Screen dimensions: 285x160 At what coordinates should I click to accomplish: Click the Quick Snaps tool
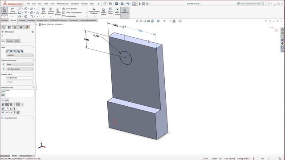[110, 11]
